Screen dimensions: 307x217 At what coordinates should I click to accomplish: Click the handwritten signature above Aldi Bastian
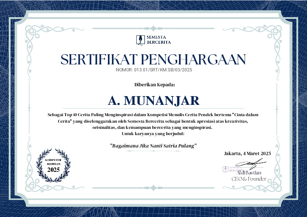coord(251,163)
